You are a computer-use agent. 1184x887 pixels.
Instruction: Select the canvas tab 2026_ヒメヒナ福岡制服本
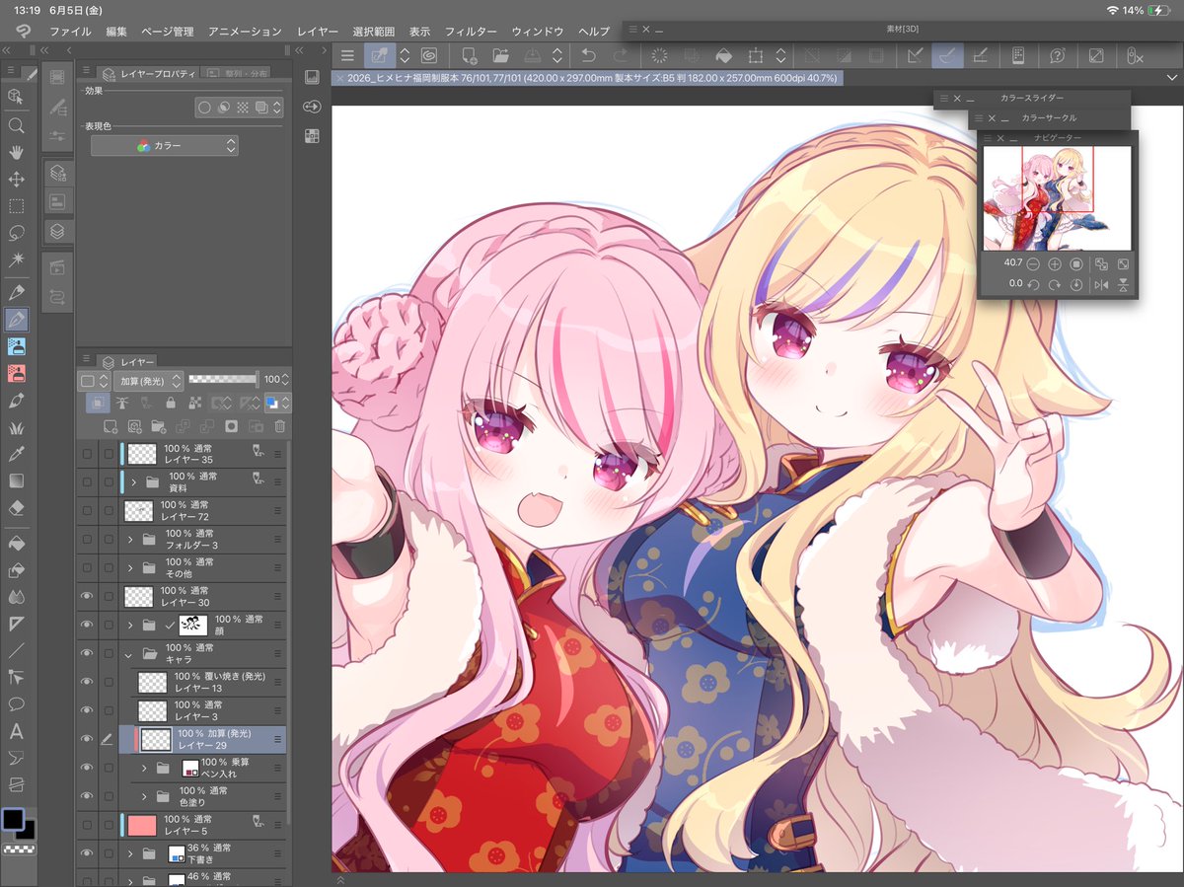pyautogui.click(x=588, y=77)
